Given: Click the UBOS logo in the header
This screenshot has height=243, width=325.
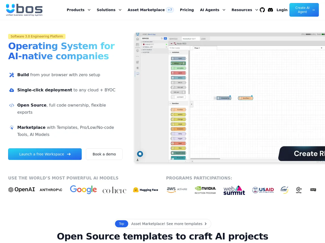Looking at the screenshot, I should coord(24,10).
